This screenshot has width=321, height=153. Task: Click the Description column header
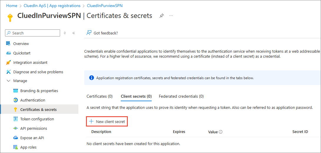101,132
